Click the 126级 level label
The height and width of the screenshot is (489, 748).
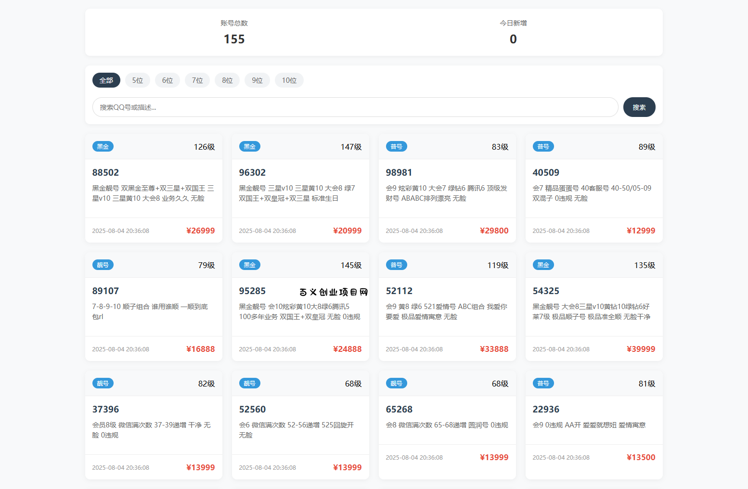205,147
